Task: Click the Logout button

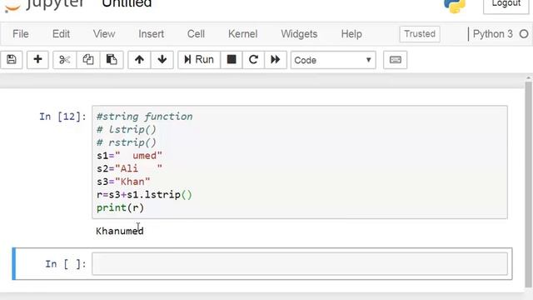Action: click(x=506, y=5)
